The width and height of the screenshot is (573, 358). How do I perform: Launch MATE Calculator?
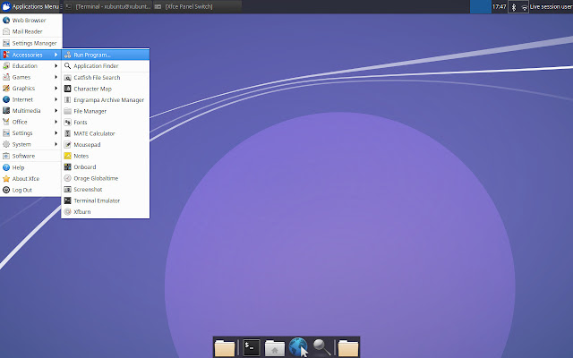[x=106, y=133]
